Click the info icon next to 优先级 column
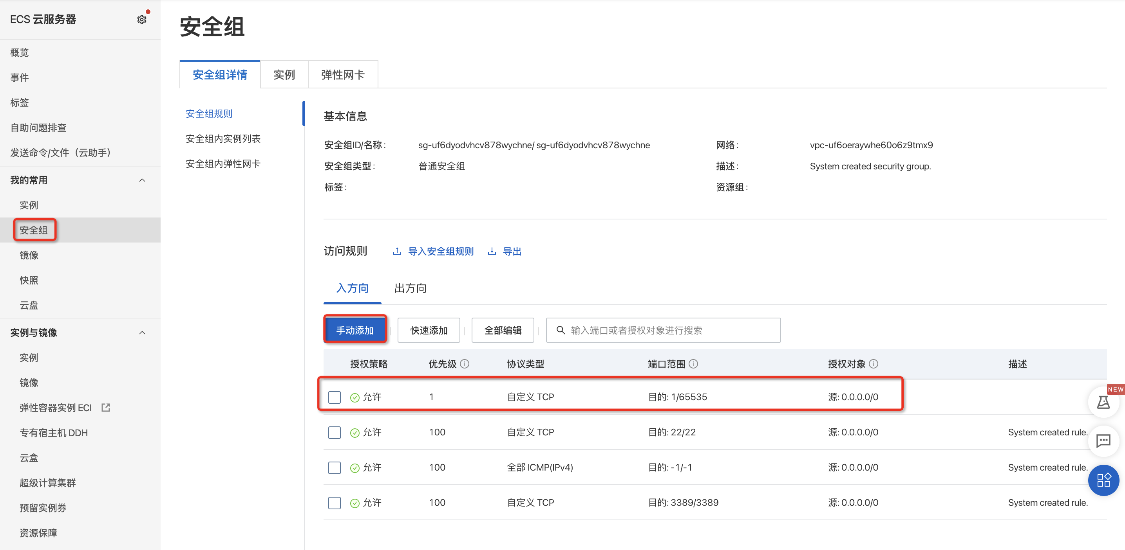 click(x=465, y=364)
